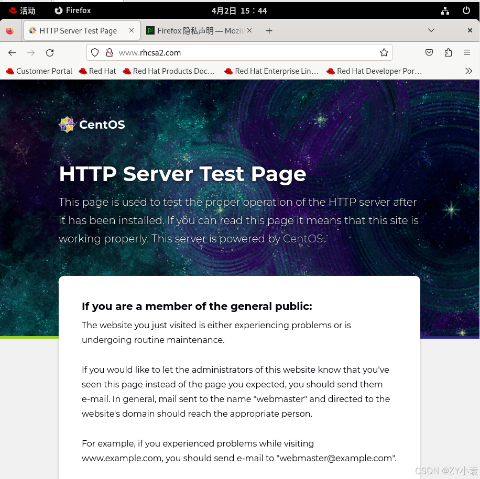
Task: Open the Pocket save icon
Action: pos(429,52)
